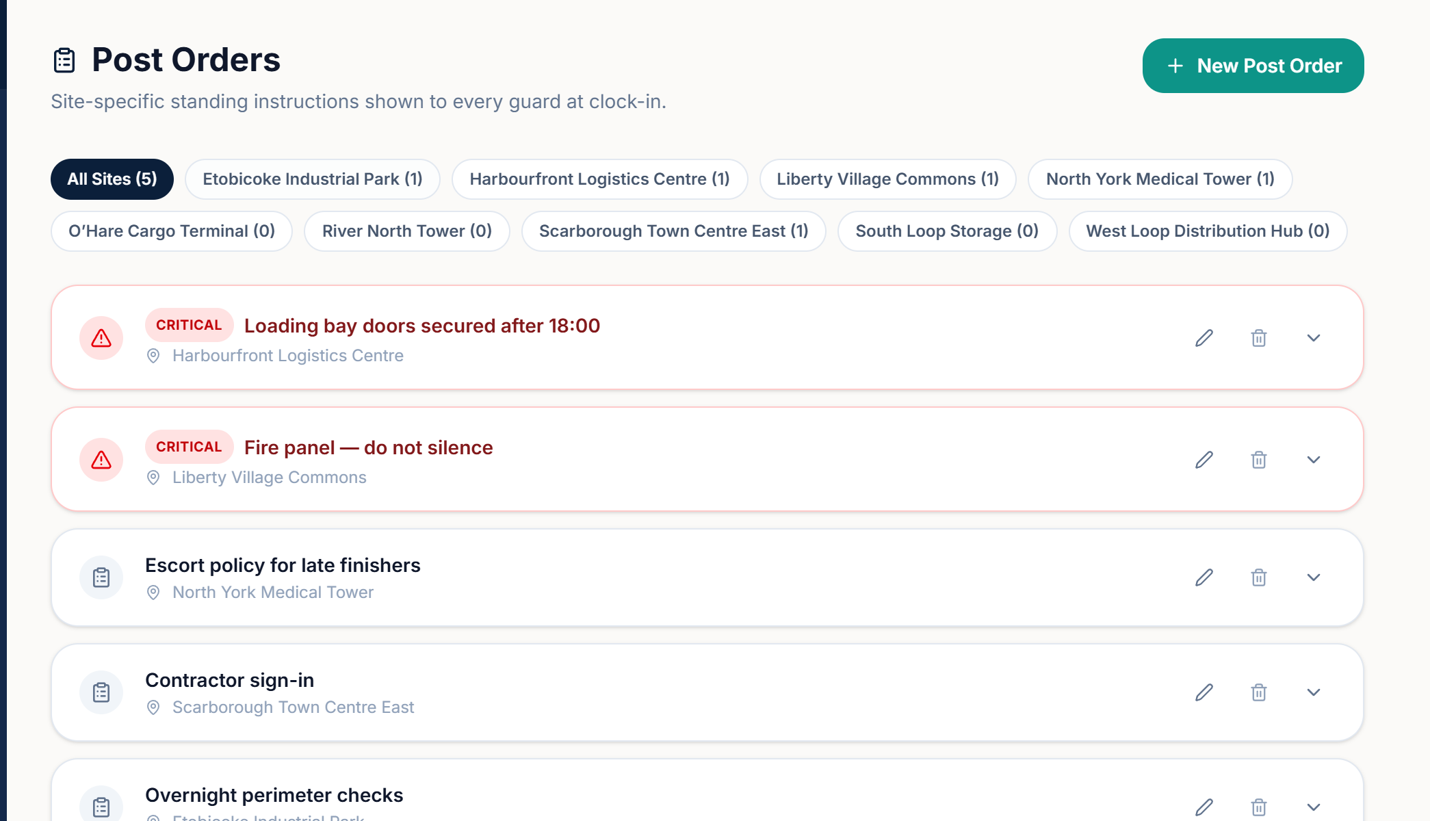Select O'Hare Cargo Terminal (0) filter
Image resolution: width=1430 pixels, height=821 pixels.
[172, 231]
